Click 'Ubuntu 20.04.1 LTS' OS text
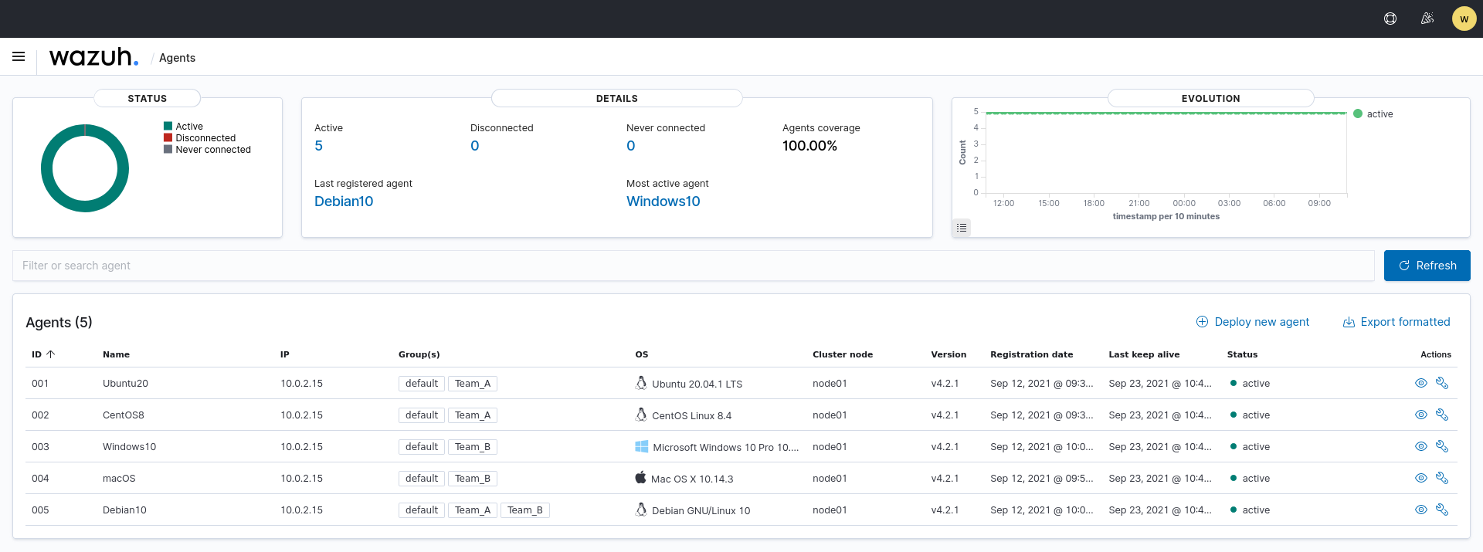This screenshot has height=552, width=1483. [x=697, y=384]
